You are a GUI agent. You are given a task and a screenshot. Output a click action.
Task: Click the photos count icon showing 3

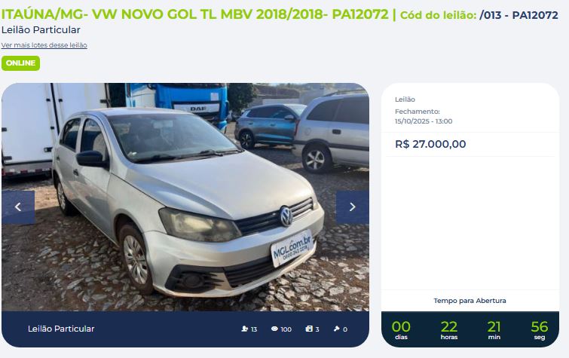(309, 329)
